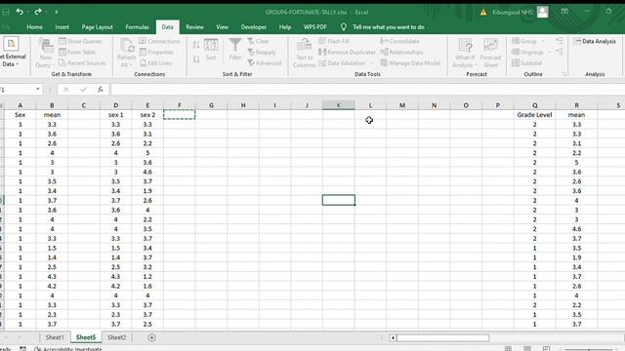The height and width of the screenshot is (351, 625).
Task: Toggle the Filter funnel
Action: [x=235, y=50]
